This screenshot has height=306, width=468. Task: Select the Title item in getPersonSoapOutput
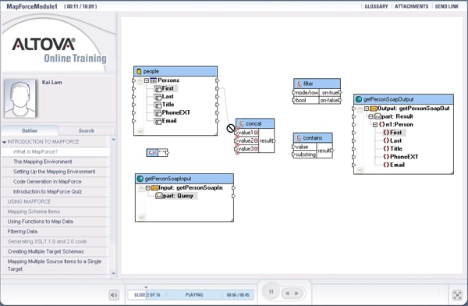click(396, 149)
